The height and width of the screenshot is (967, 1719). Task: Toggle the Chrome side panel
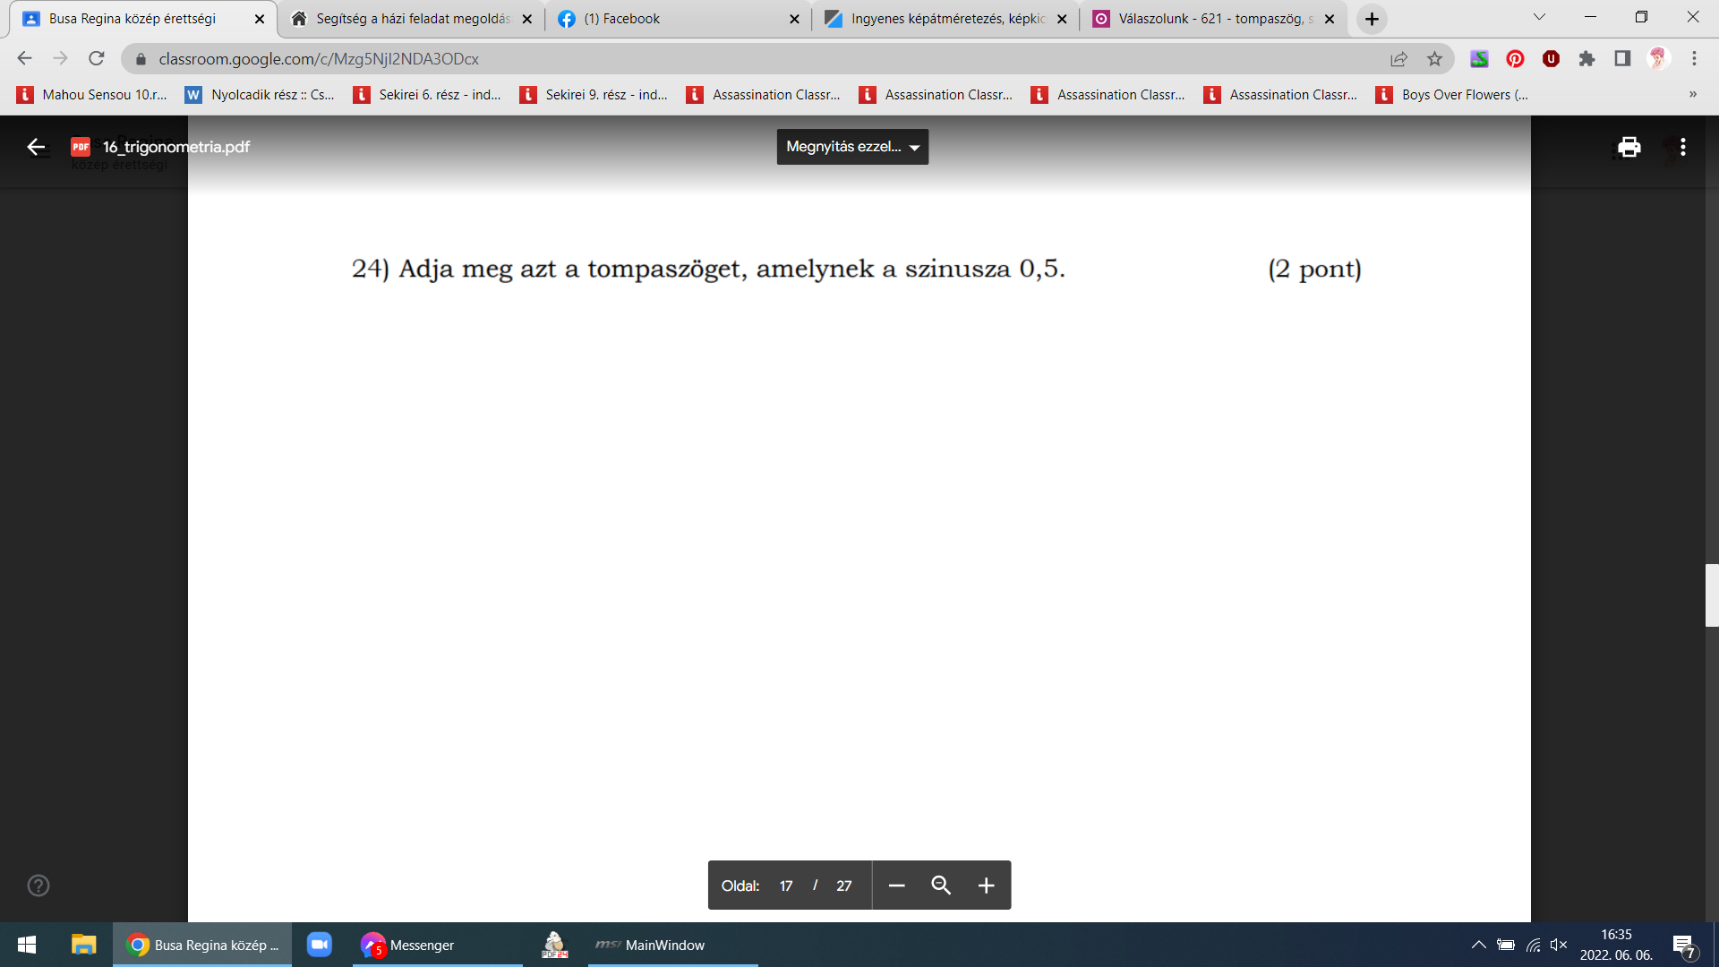coord(1622,59)
